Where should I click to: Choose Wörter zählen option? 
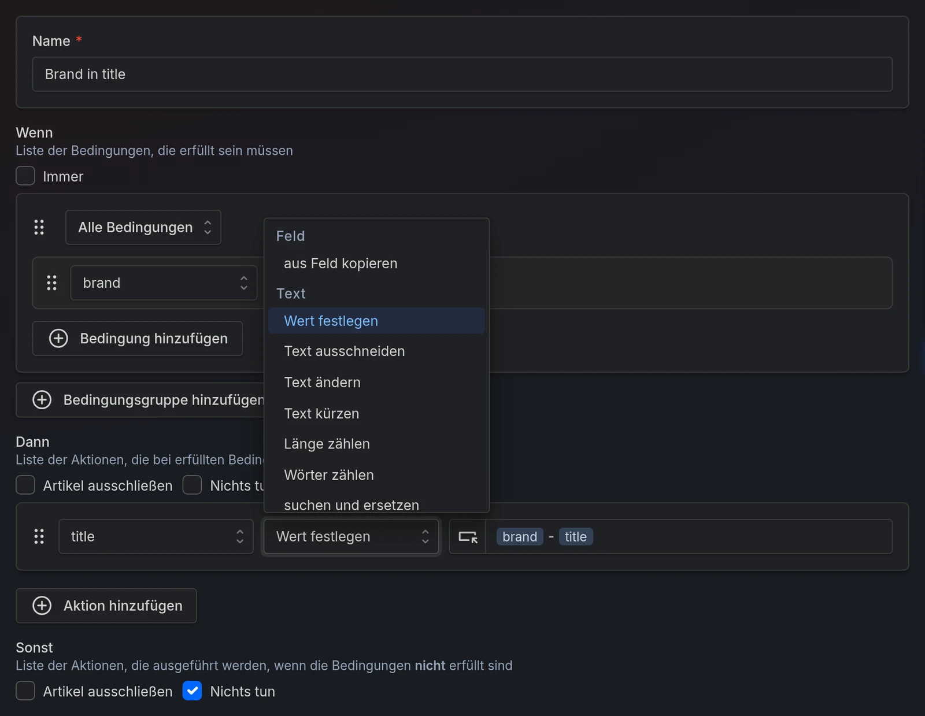click(x=376, y=475)
